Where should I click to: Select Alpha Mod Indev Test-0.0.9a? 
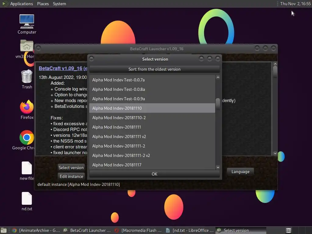pos(152,99)
